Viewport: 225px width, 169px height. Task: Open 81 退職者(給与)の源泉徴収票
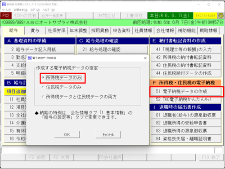[x=186, y=115]
